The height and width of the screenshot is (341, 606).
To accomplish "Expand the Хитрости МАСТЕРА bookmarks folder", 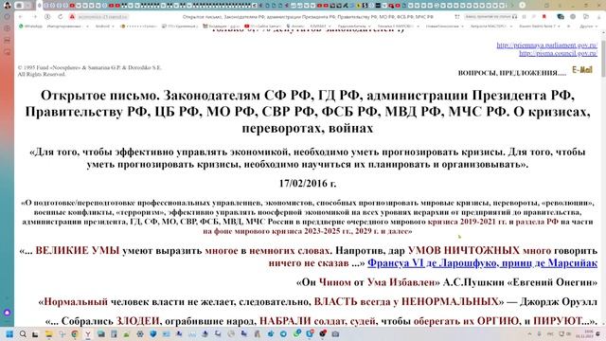I will 491,26.
